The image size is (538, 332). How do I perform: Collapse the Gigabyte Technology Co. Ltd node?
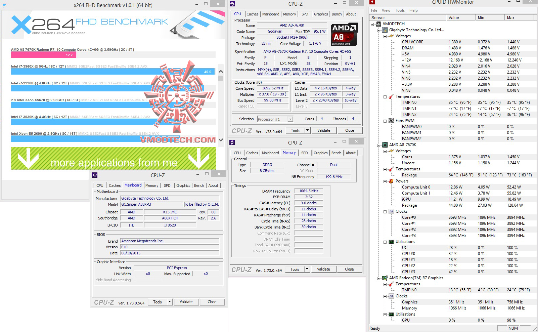379,30
